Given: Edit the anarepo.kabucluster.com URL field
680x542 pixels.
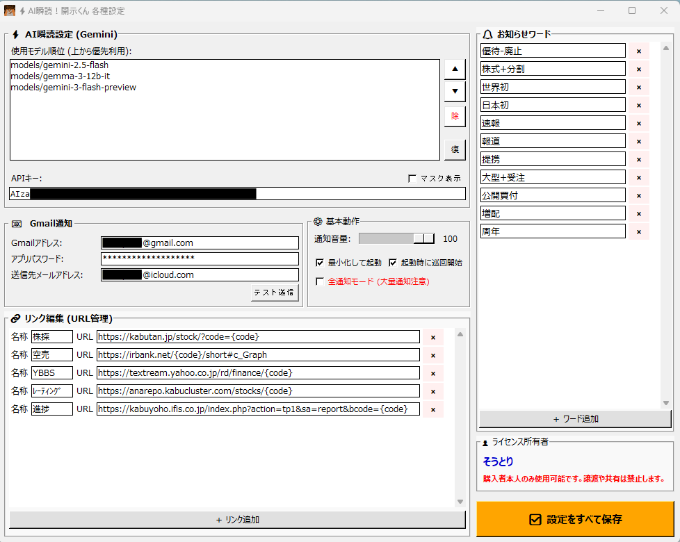Looking at the screenshot, I should (258, 391).
